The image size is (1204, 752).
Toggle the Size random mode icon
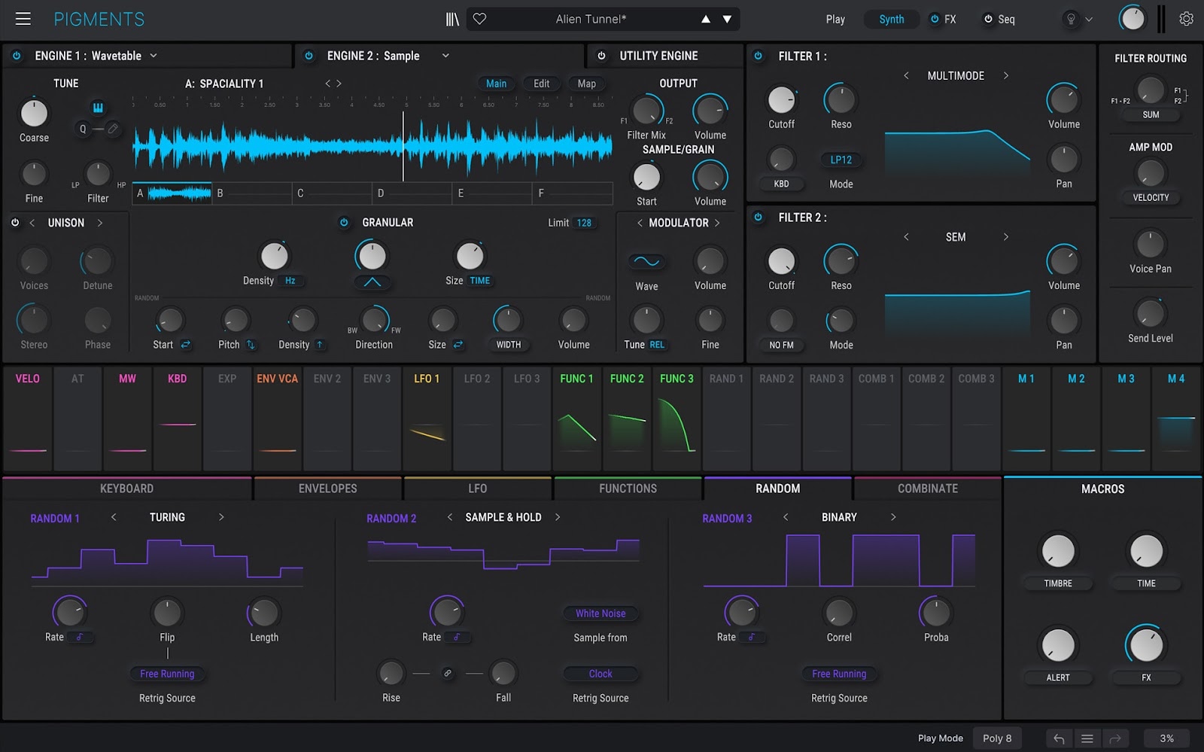[x=458, y=345]
